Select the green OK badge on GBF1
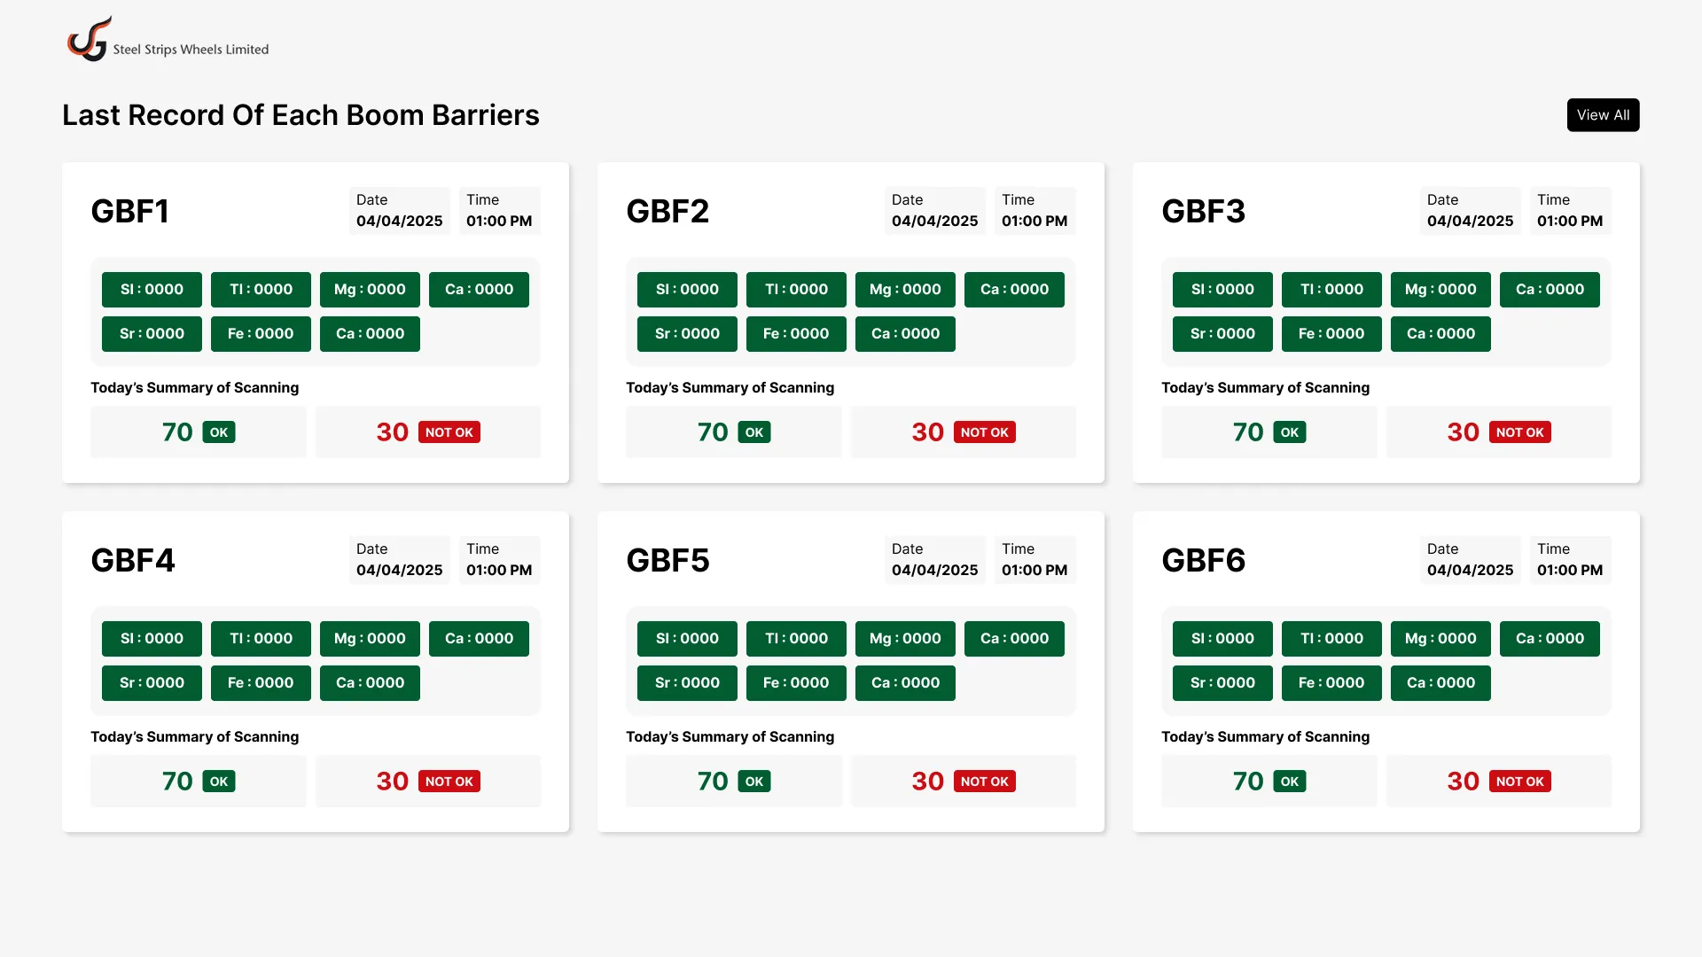The width and height of the screenshot is (1702, 957). coord(219,432)
